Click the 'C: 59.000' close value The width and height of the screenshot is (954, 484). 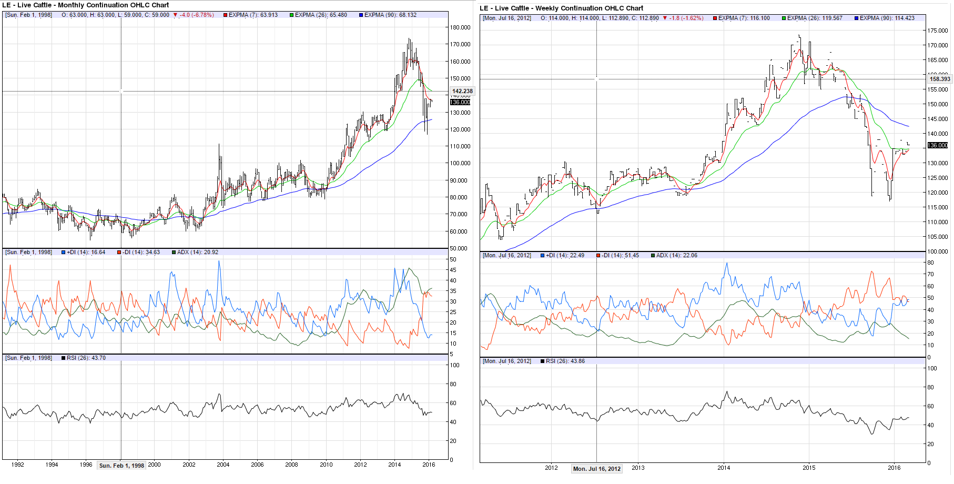pyautogui.click(x=157, y=15)
